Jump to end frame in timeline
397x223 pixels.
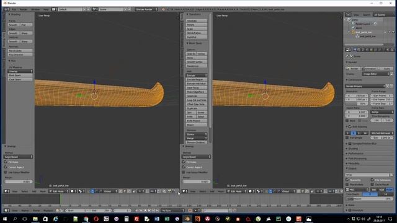(158, 211)
